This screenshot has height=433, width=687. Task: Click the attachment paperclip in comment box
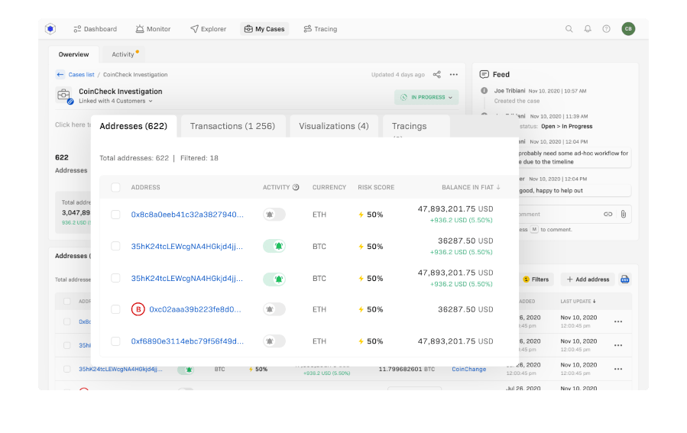(x=624, y=215)
